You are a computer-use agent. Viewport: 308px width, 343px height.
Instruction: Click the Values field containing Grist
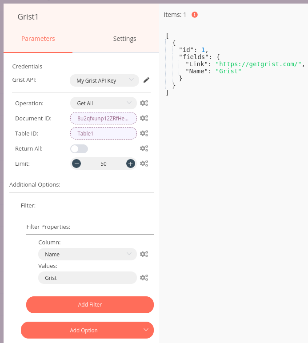tap(87, 278)
